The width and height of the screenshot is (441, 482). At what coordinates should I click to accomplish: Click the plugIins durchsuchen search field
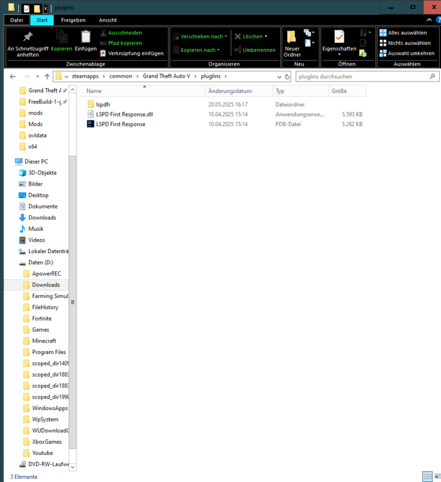coord(367,76)
